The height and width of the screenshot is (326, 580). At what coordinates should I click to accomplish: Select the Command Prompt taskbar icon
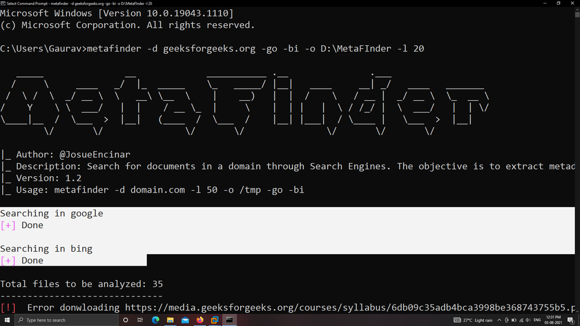pyautogui.click(x=229, y=320)
